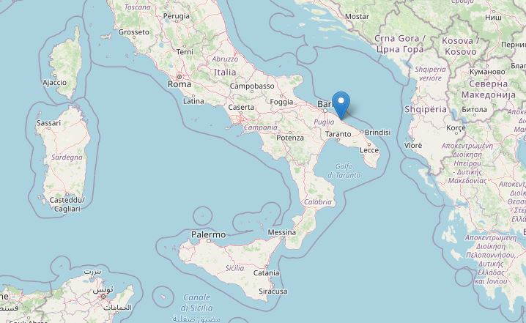This screenshot has height=323, width=526.
Task: Click the Italia country label
Action: pos(225,72)
